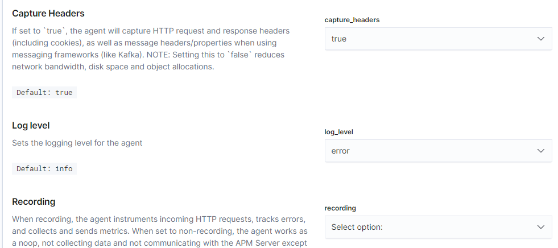
Task: Click the chevron arrow in recording select
Action: (x=540, y=227)
